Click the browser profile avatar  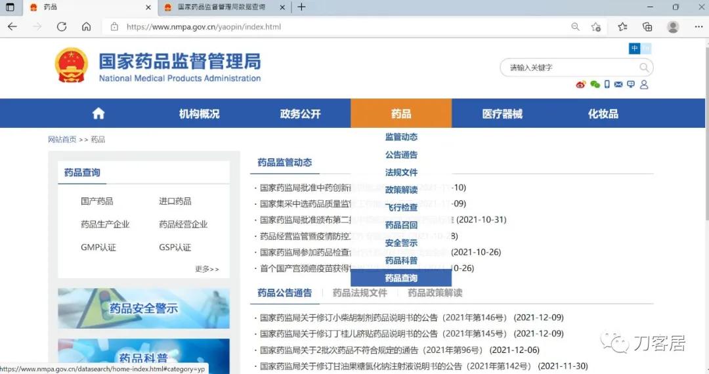click(673, 27)
